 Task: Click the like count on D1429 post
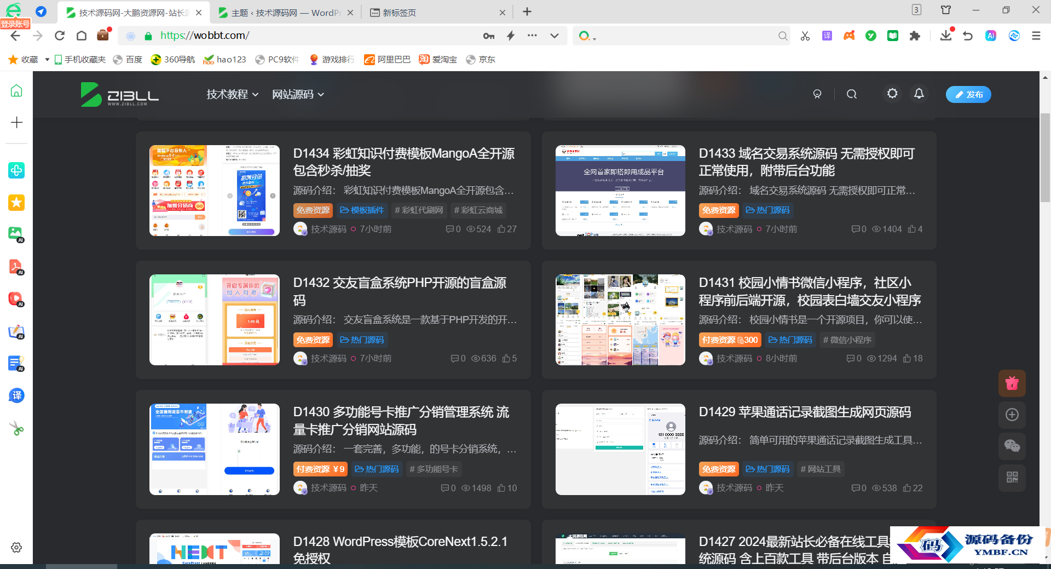[x=913, y=488]
